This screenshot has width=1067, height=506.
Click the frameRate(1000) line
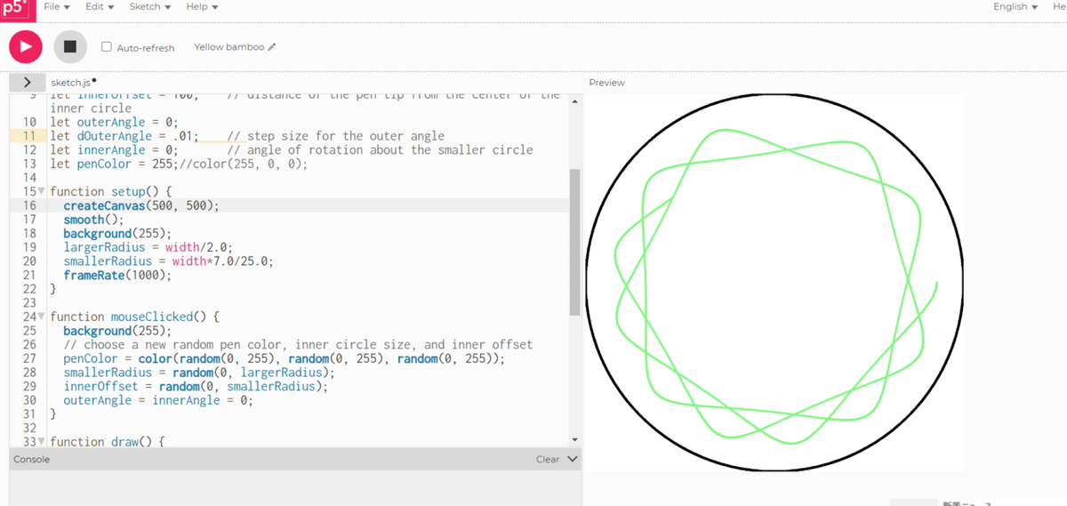click(117, 275)
